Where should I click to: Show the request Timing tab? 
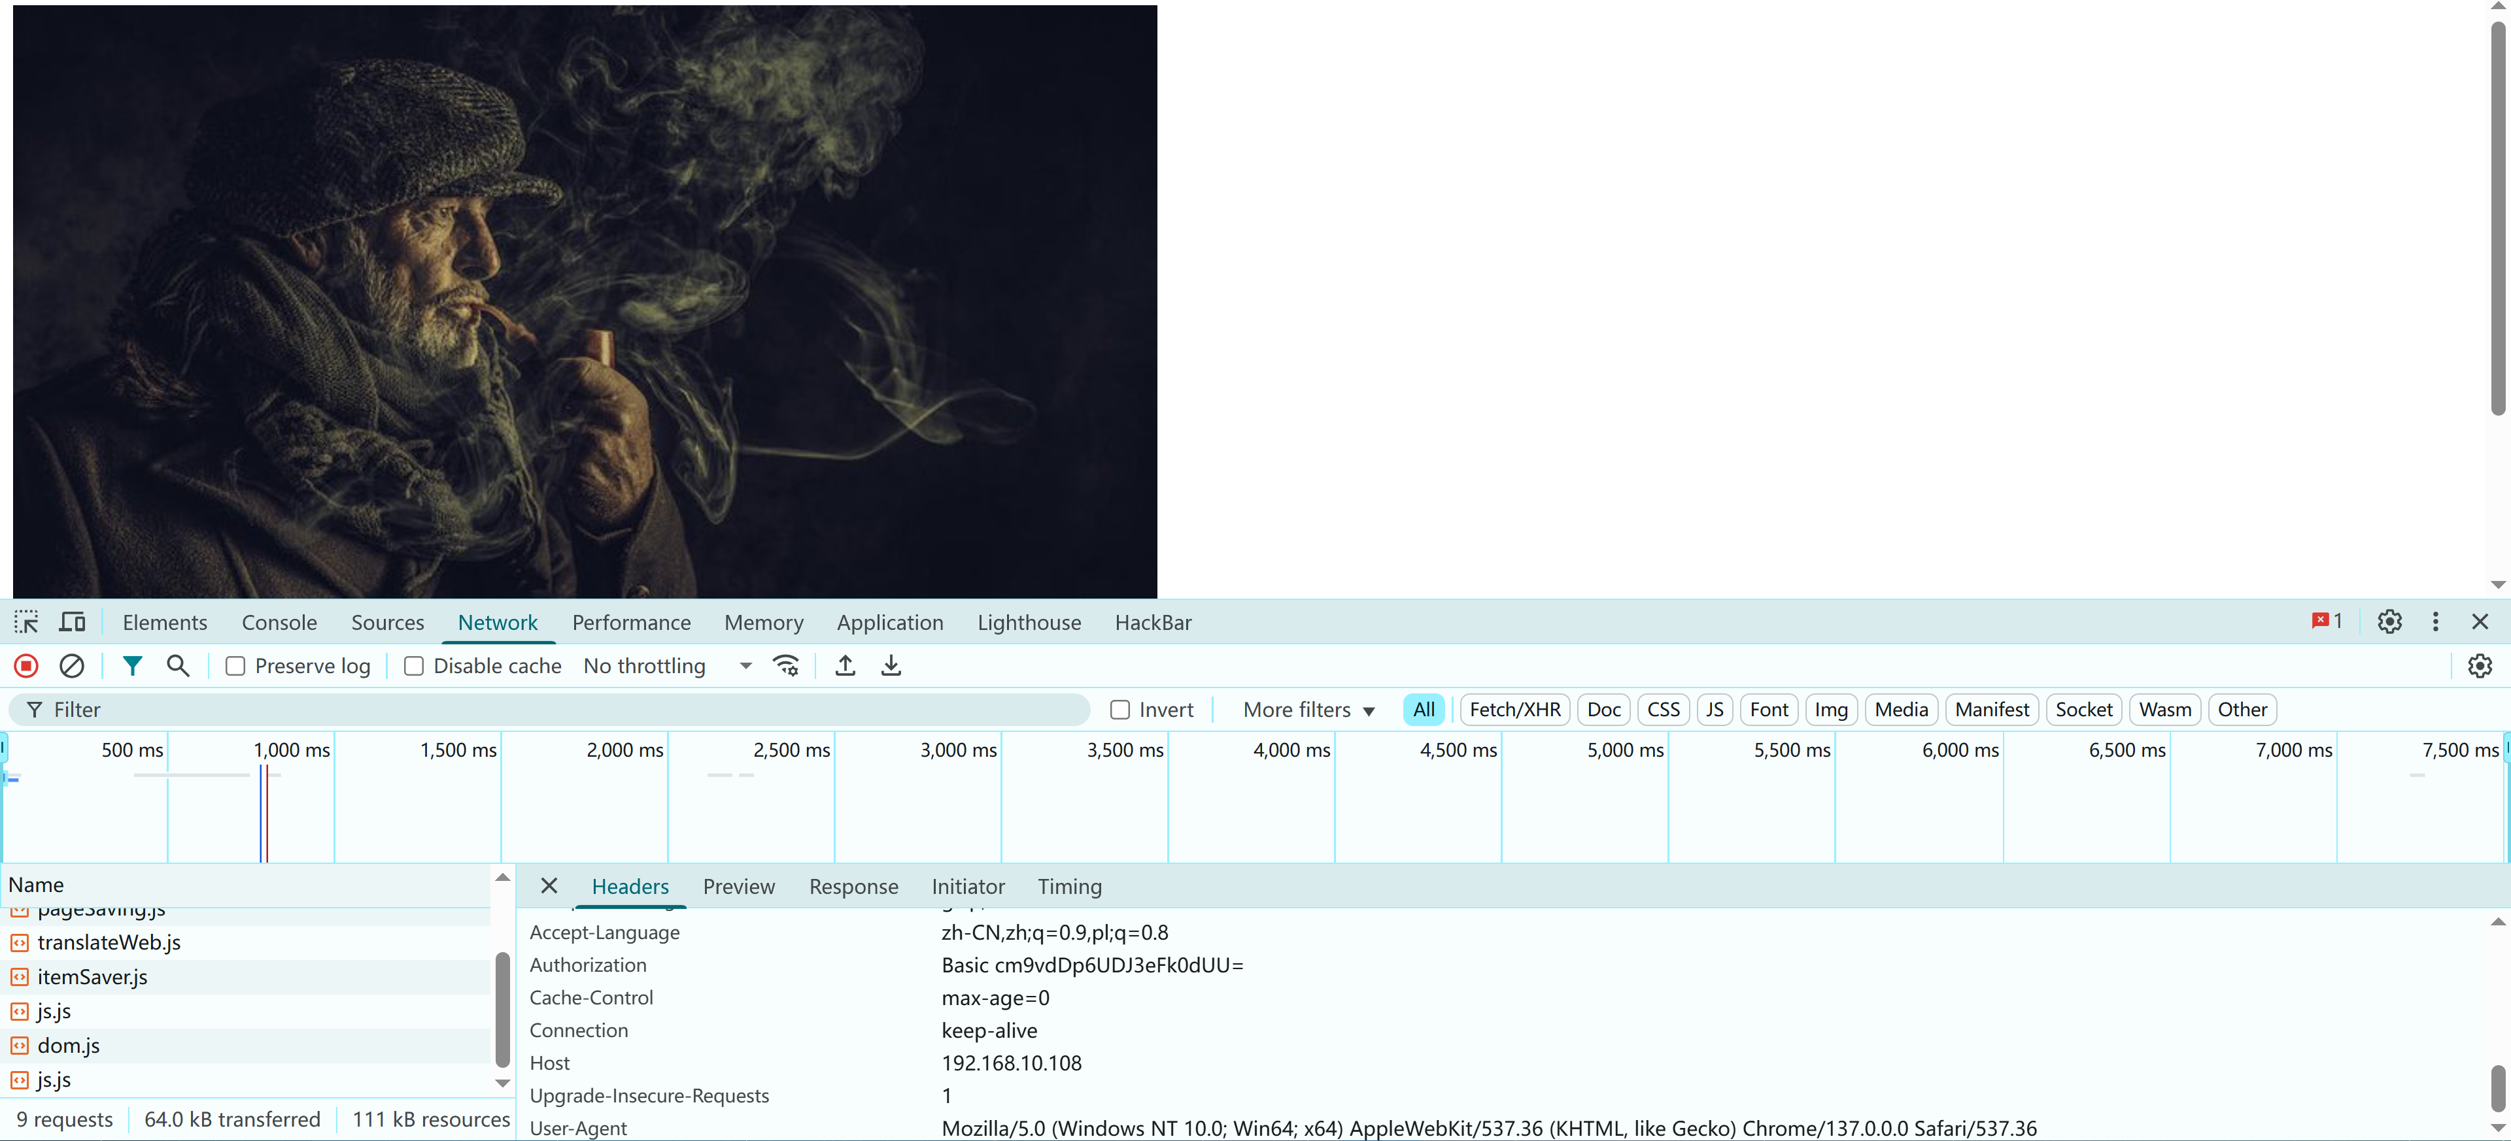(x=1069, y=885)
